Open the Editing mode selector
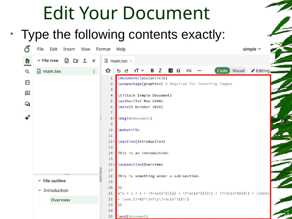 click(x=260, y=71)
